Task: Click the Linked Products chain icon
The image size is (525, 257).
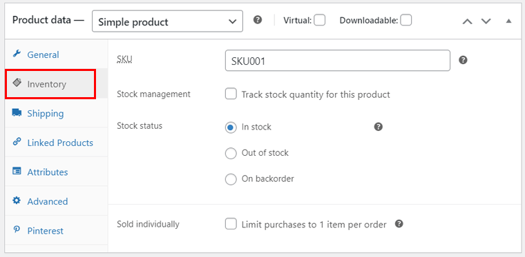Action: pyautogui.click(x=17, y=142)
